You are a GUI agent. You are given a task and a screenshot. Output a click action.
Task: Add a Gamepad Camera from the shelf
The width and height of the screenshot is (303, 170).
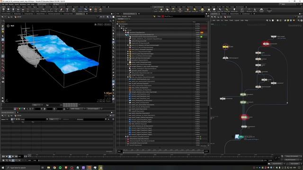tap(261, 10)
